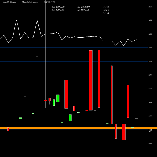Click the largest green candle near 1175
Viewport: 157px width, 157px height.
pos(58,98)
